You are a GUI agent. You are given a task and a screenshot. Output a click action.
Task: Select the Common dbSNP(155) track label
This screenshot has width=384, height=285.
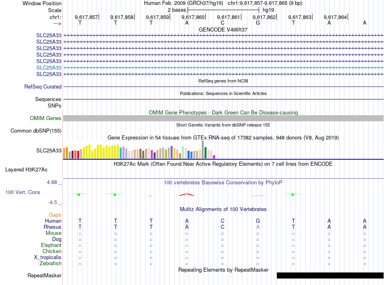click(36, 131)
